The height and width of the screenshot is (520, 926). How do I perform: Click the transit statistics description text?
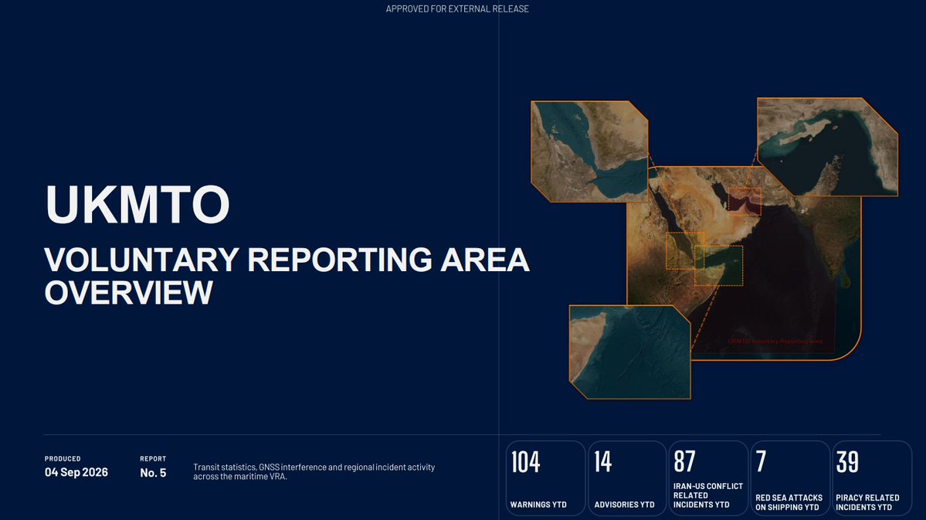[x=314, y=471]
